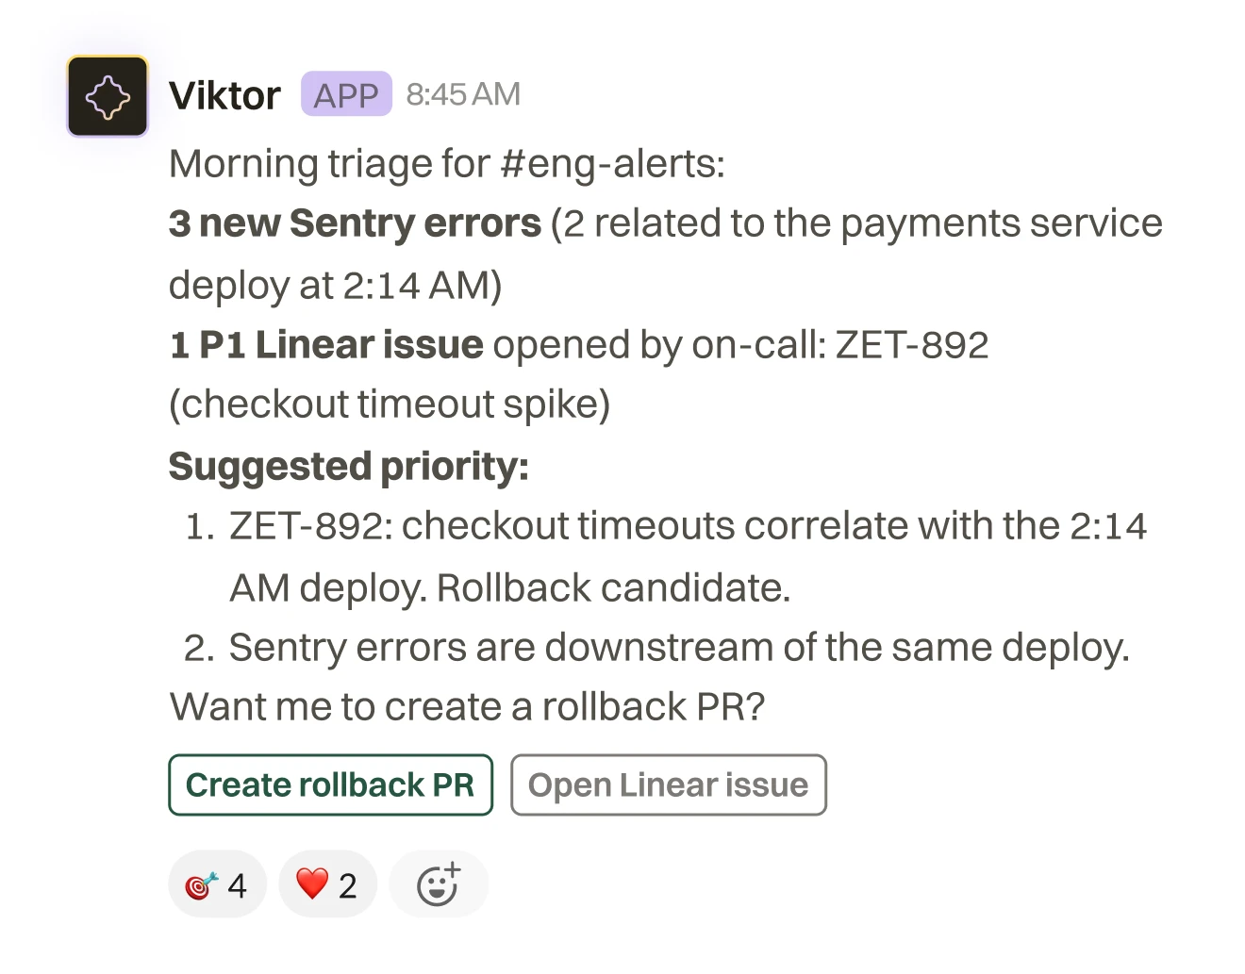Toggle the dart target emoji reaction
1245x974 pixels.
coord(217,884)
